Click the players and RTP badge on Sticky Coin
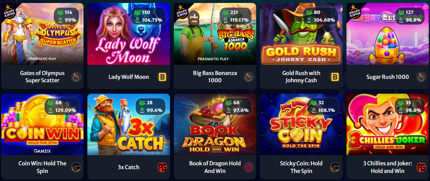 click(321, 107)
